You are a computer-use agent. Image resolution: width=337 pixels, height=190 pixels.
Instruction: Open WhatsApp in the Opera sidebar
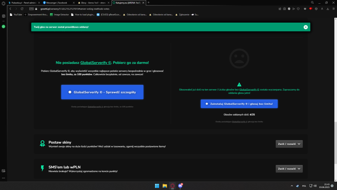click(3, 26)
